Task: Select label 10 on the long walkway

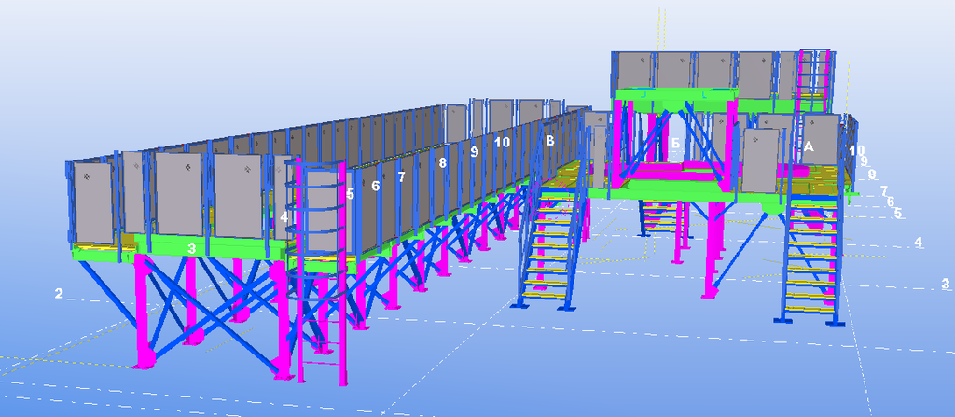Action: tap(502, 143)
